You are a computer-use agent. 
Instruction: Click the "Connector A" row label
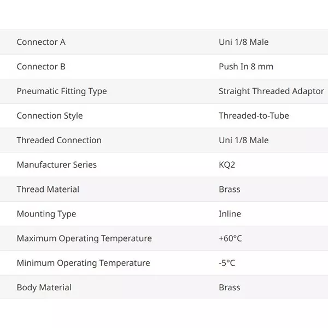tap(41, 42)
